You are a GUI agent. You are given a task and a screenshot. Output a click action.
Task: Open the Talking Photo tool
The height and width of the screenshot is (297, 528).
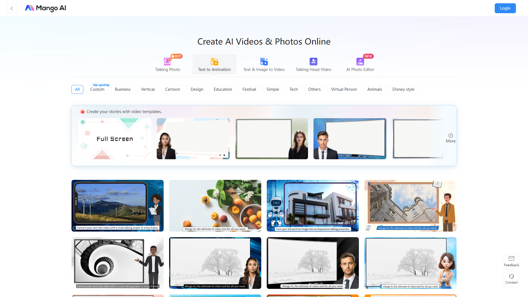167,64
